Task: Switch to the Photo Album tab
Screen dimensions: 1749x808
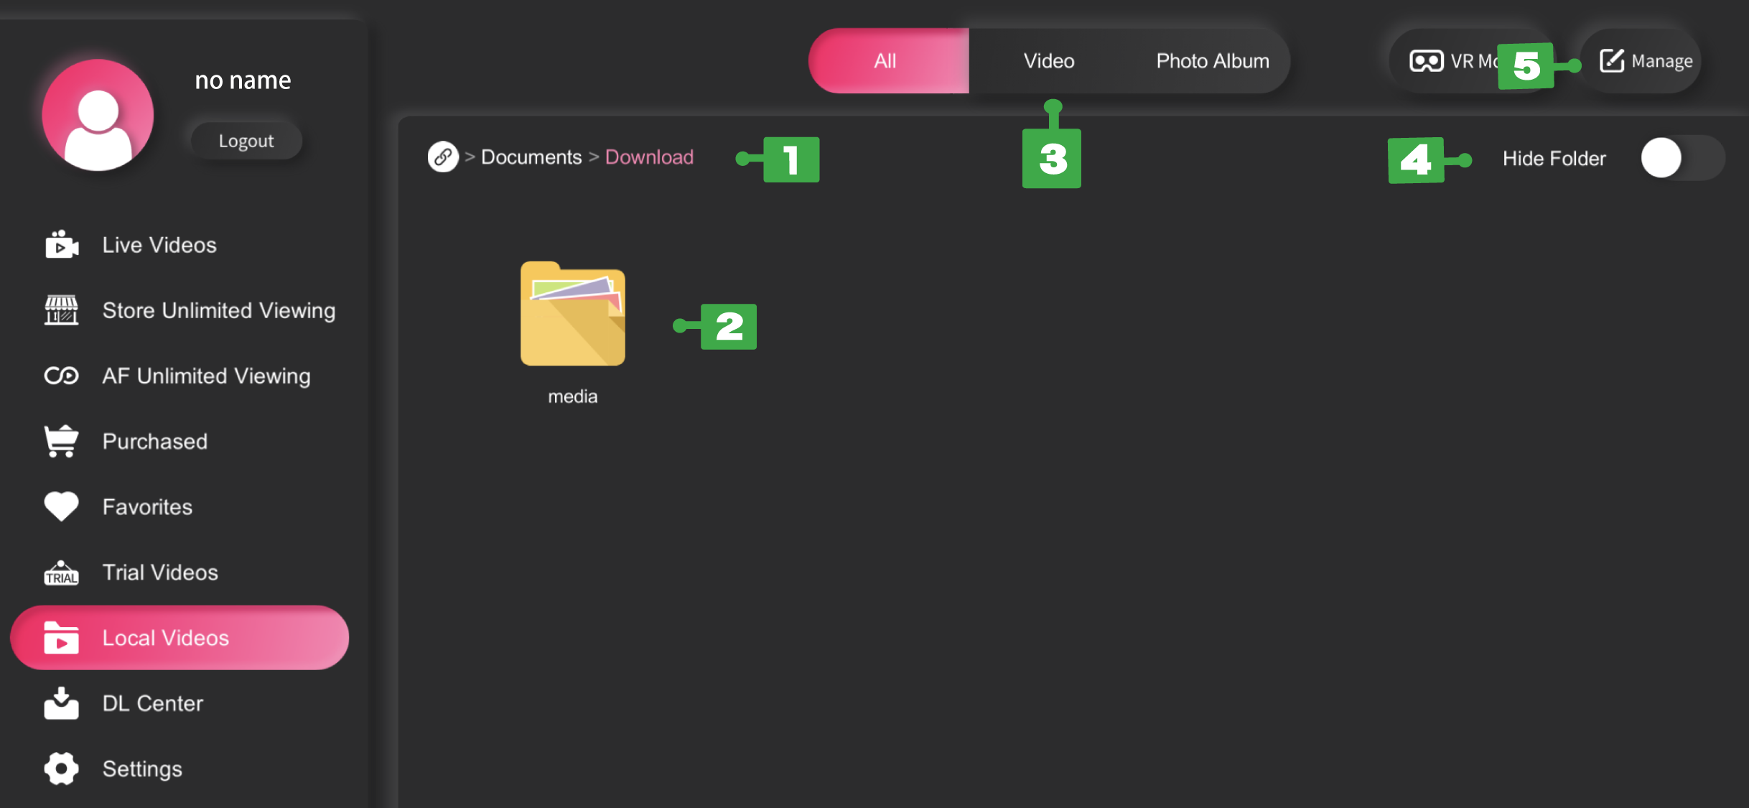Action: click(1212, 61)
